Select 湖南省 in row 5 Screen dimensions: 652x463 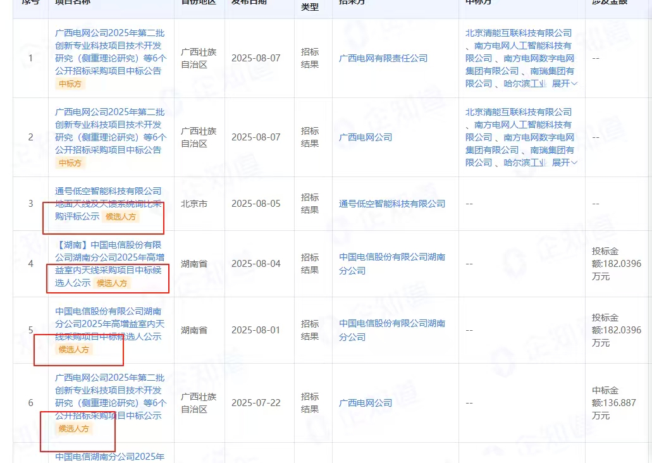click(194, 330)
